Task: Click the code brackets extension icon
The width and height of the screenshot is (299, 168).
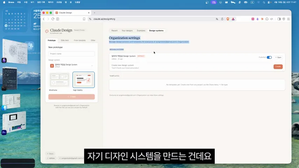Action: [272, 19]
